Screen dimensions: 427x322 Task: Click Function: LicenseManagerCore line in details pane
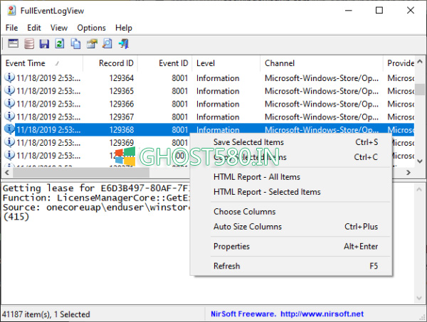tap(96, 198)
